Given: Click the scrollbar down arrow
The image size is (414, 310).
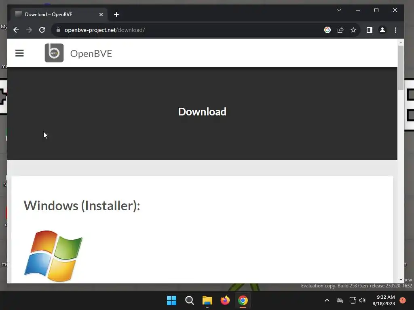Looking at the screenshot, I should pos(401,280).
